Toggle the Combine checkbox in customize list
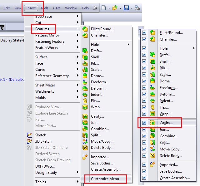The image size is (200, 186). pyautogui.click(x=144, y=136)
